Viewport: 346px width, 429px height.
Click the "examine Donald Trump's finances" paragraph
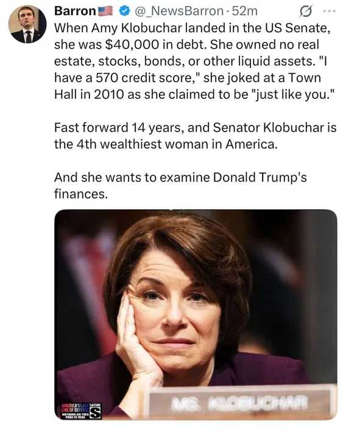pos(180,185)
